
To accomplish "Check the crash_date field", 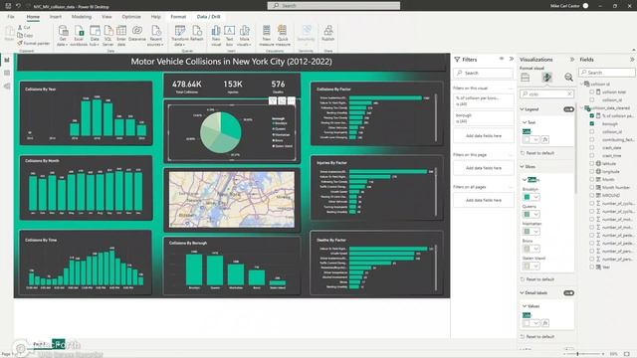I will pos(592,147).
